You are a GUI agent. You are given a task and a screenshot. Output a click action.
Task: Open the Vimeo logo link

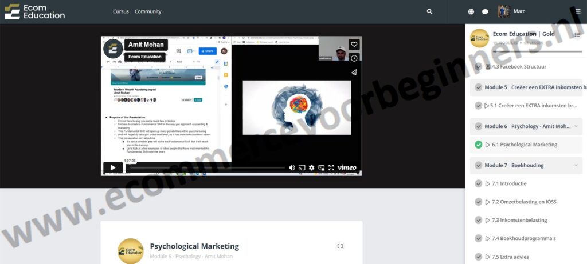click(347, 167)
